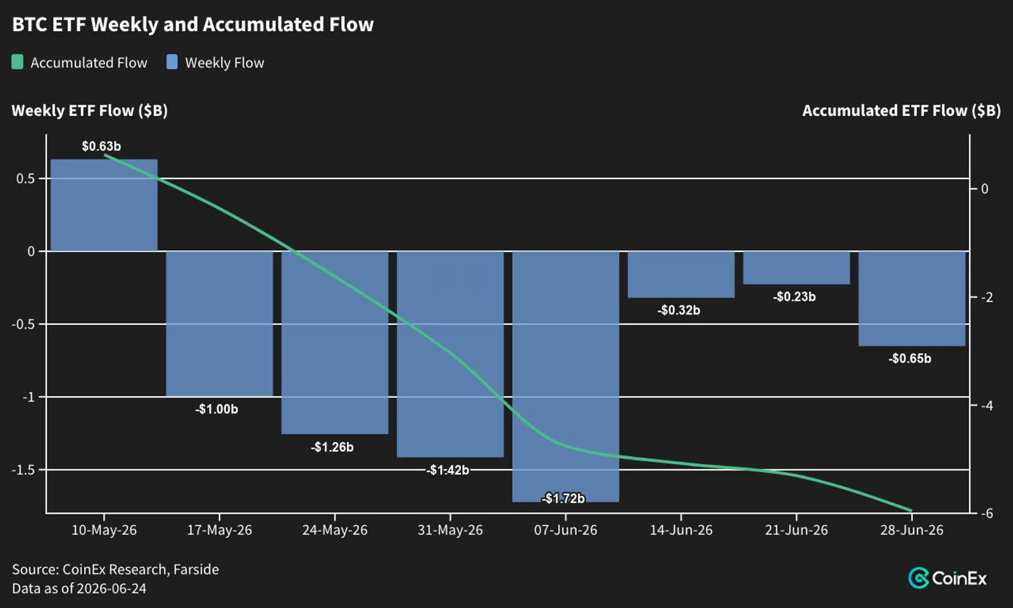The height and width of the screenshot is (608, 1013).
Task: Click the Source: CoinEx Research, Farside text
Action: point(115,569)
